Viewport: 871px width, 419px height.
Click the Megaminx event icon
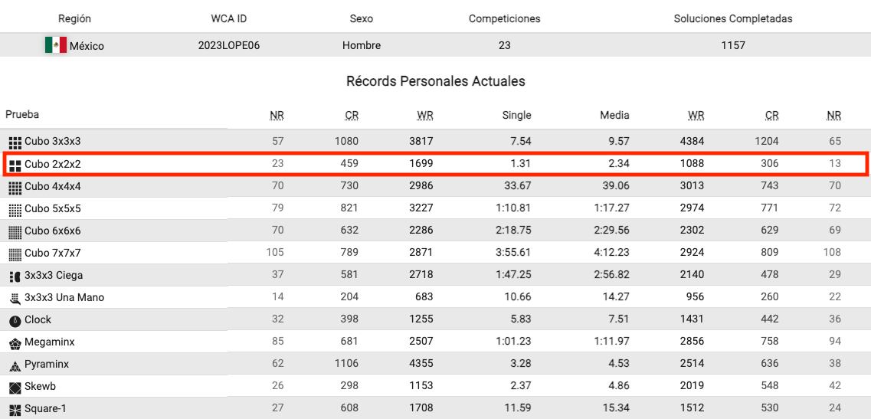(15, 342)
